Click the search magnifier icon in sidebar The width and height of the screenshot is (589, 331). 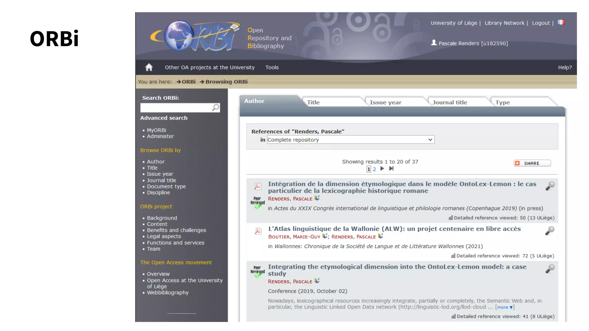(x=216, y=107)
